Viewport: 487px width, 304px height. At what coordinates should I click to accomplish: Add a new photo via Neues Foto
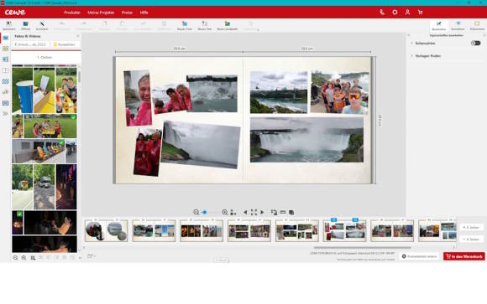click(x=185, y=25)
